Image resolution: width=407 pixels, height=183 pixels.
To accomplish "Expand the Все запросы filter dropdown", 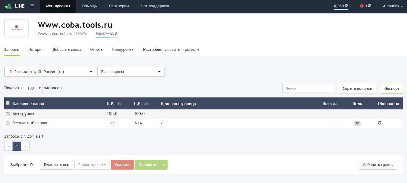I will point(131,72).
